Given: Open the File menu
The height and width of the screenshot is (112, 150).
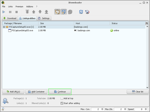Looking at the screenshot, I should pyautogui.click(x=4, y=6).
